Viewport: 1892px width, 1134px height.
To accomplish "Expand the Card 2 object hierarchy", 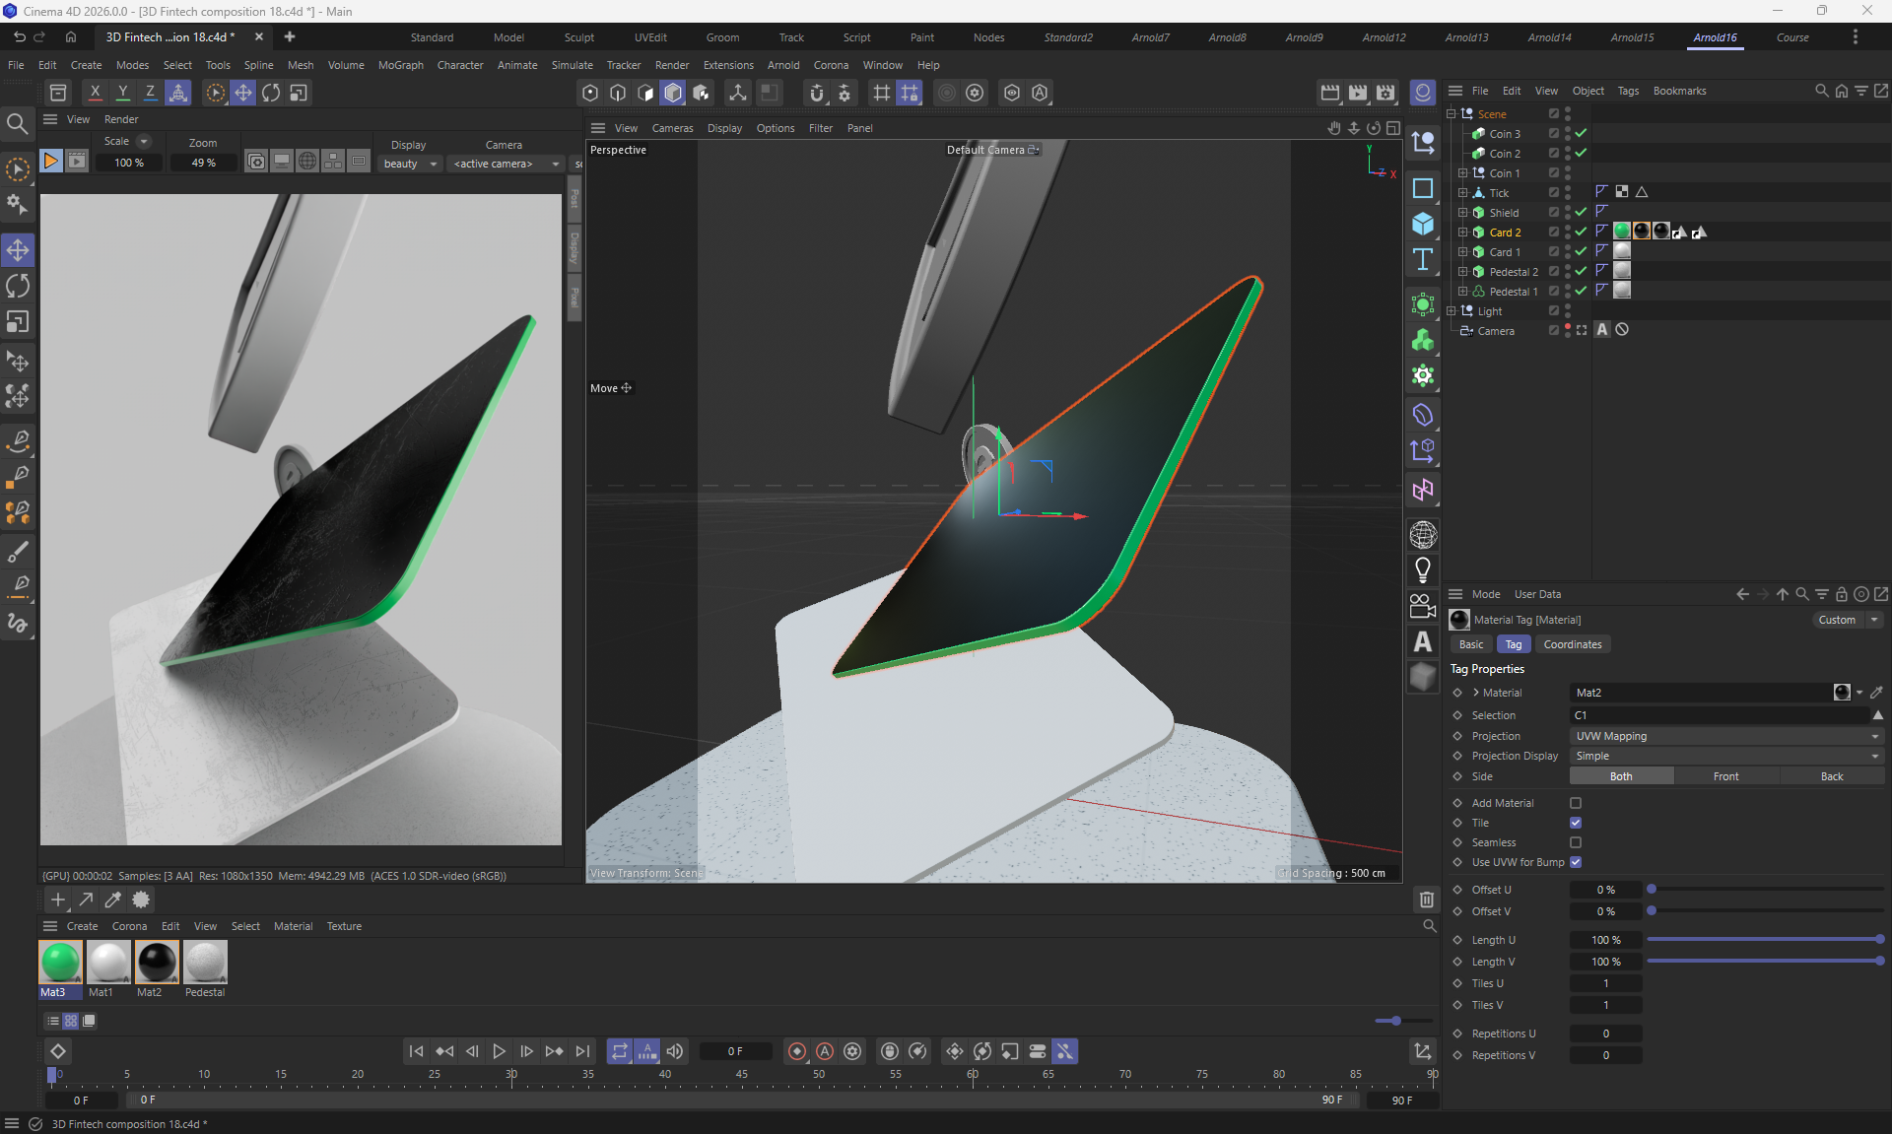I will point(1462,233).
